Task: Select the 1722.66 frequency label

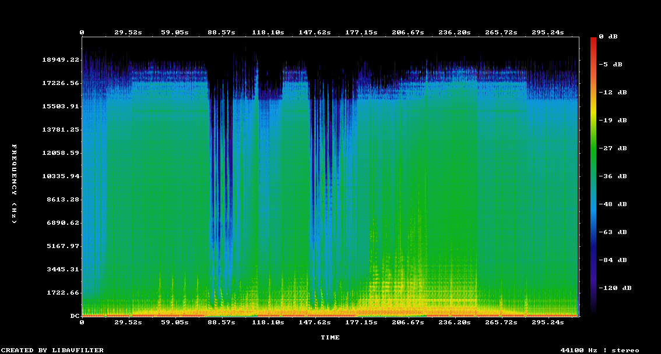Action: (63, 292)
